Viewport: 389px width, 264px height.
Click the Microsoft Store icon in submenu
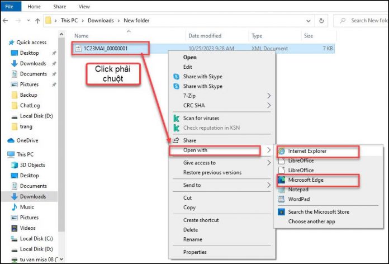point(281,212)
